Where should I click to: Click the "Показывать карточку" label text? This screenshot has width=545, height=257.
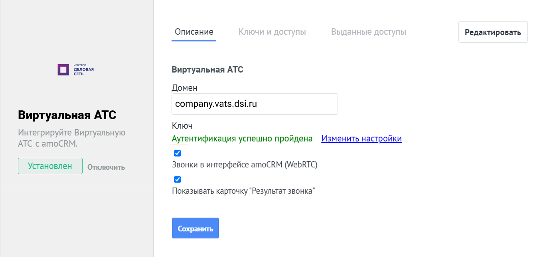click(x=244, y=191)
